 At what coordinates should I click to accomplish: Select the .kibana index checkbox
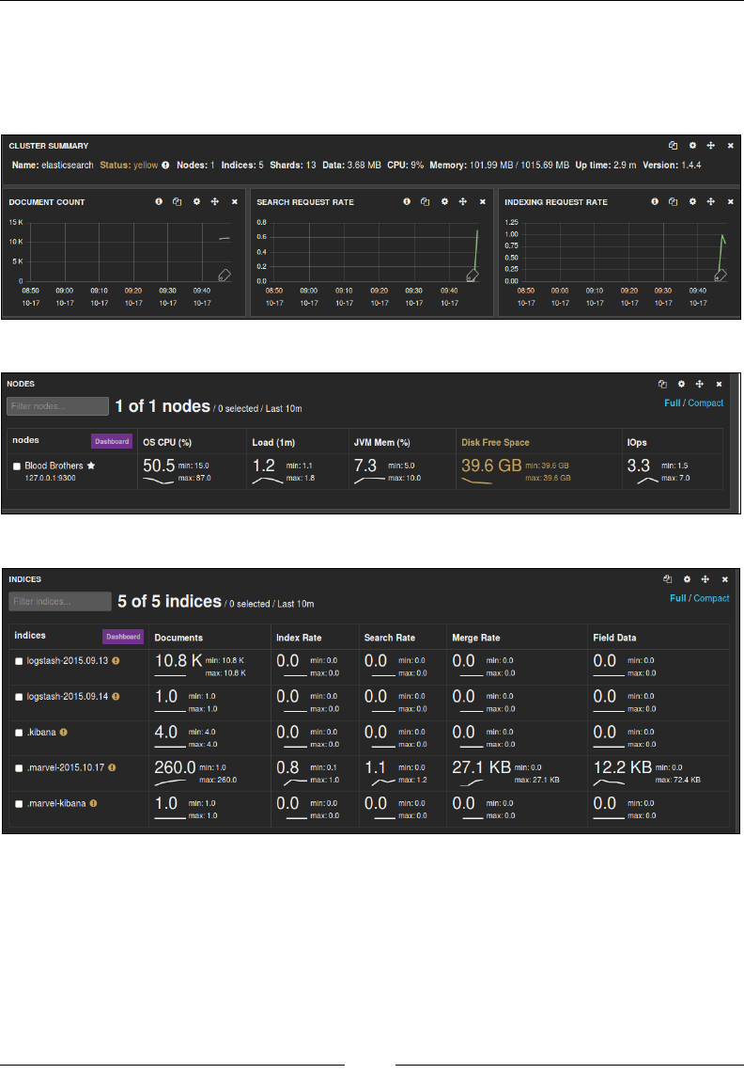(x=19, y=733)
